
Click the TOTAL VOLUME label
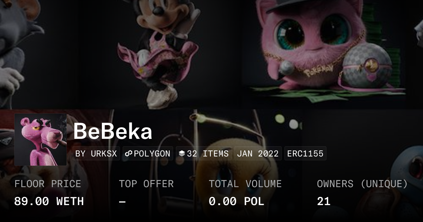coord(245,184)
